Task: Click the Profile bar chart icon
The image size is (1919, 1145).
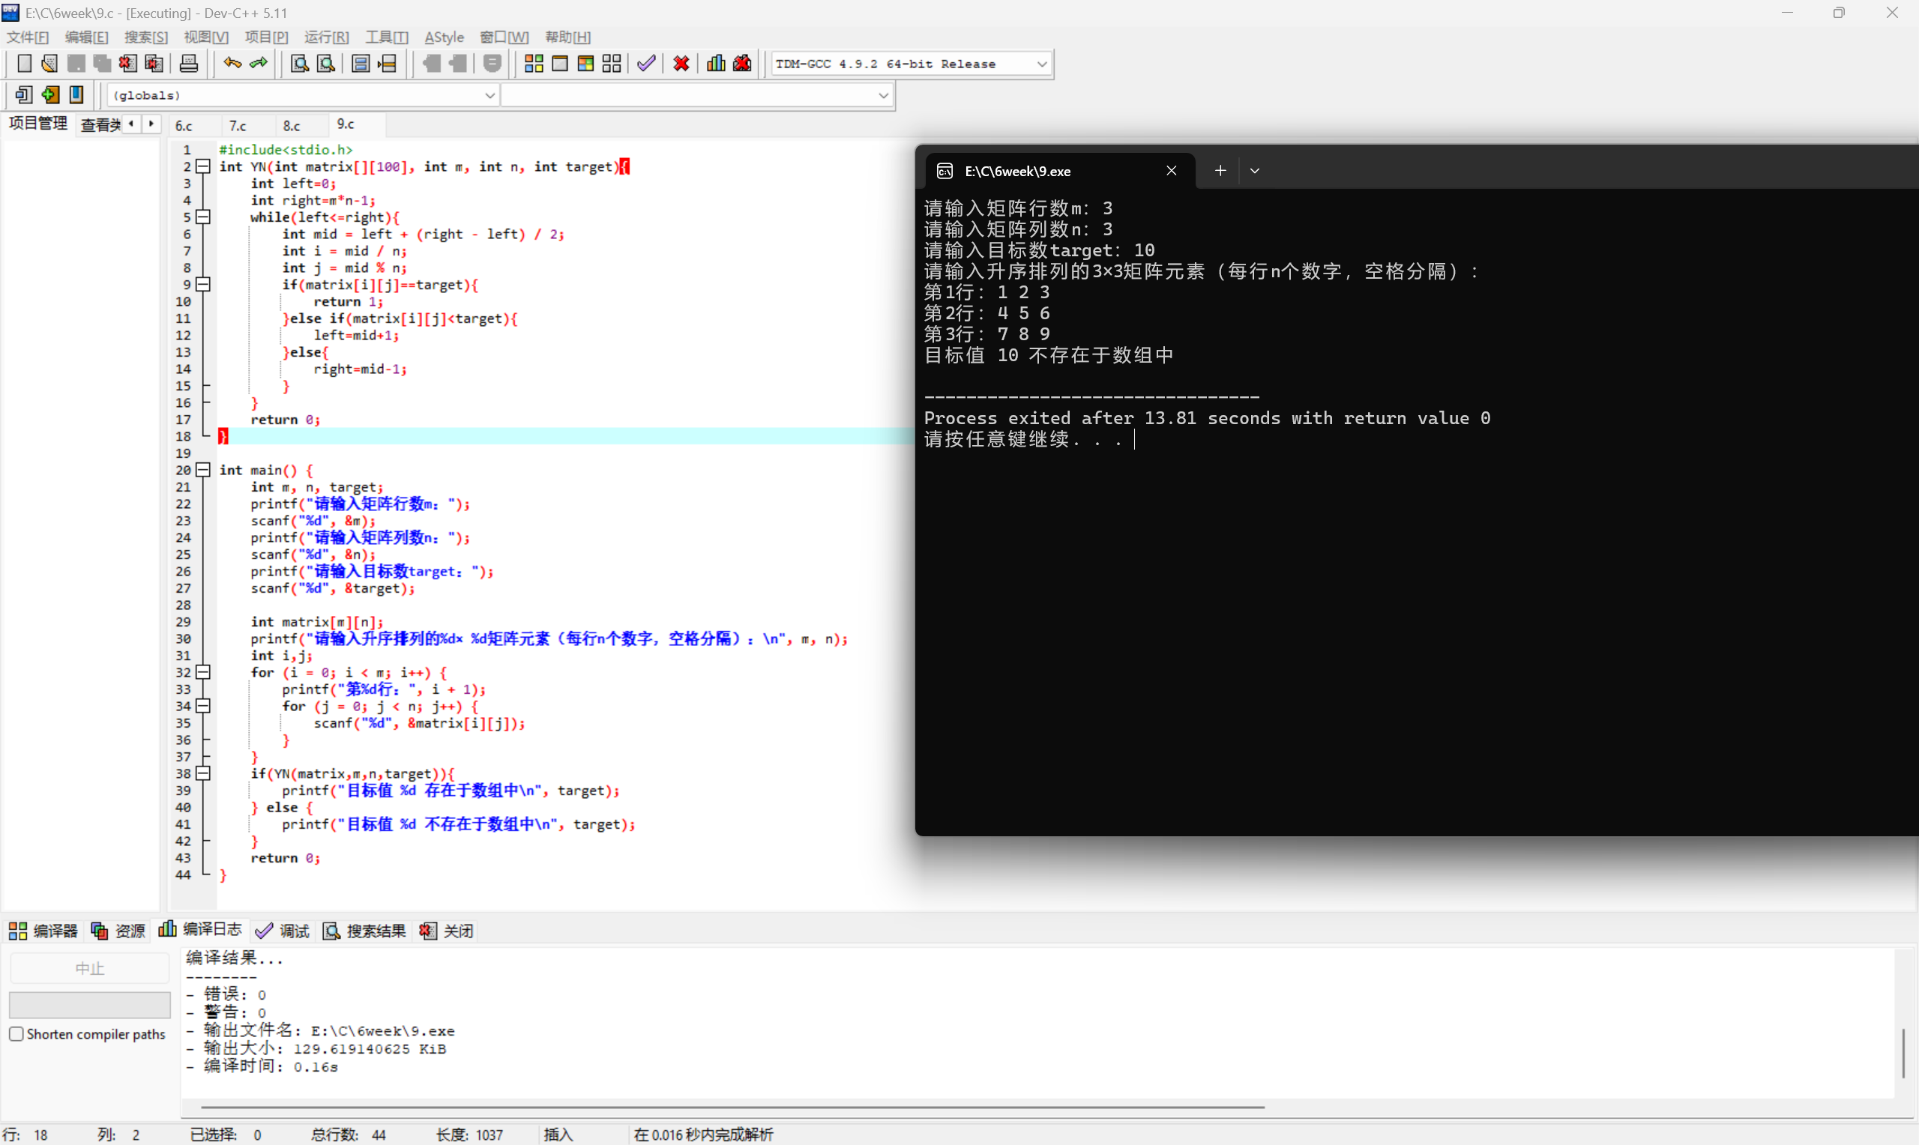Action: (x=715, y=63)
